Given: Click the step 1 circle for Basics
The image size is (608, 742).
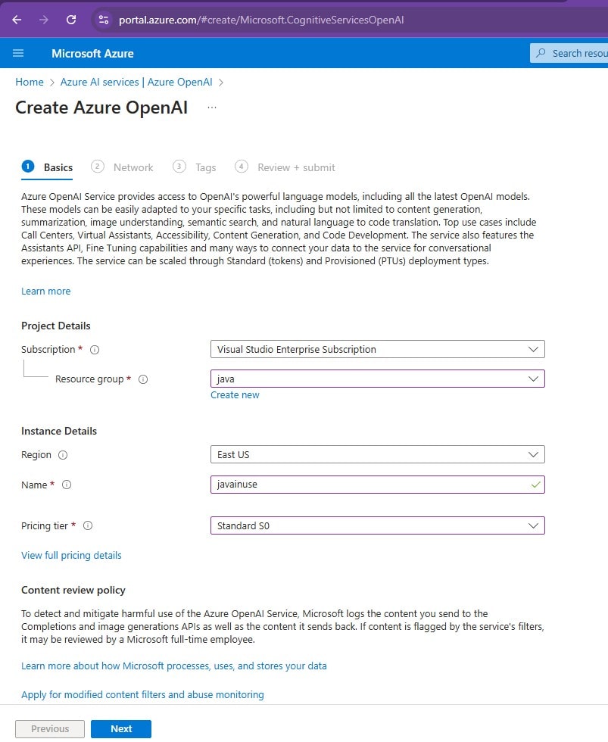Looking at the screenshot, I should [28, 167].
